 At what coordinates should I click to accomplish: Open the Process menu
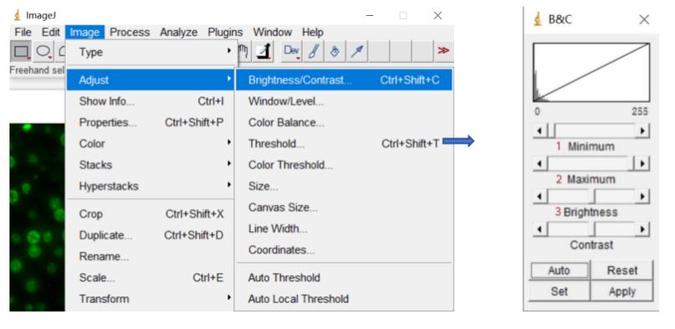click(130, 33)
